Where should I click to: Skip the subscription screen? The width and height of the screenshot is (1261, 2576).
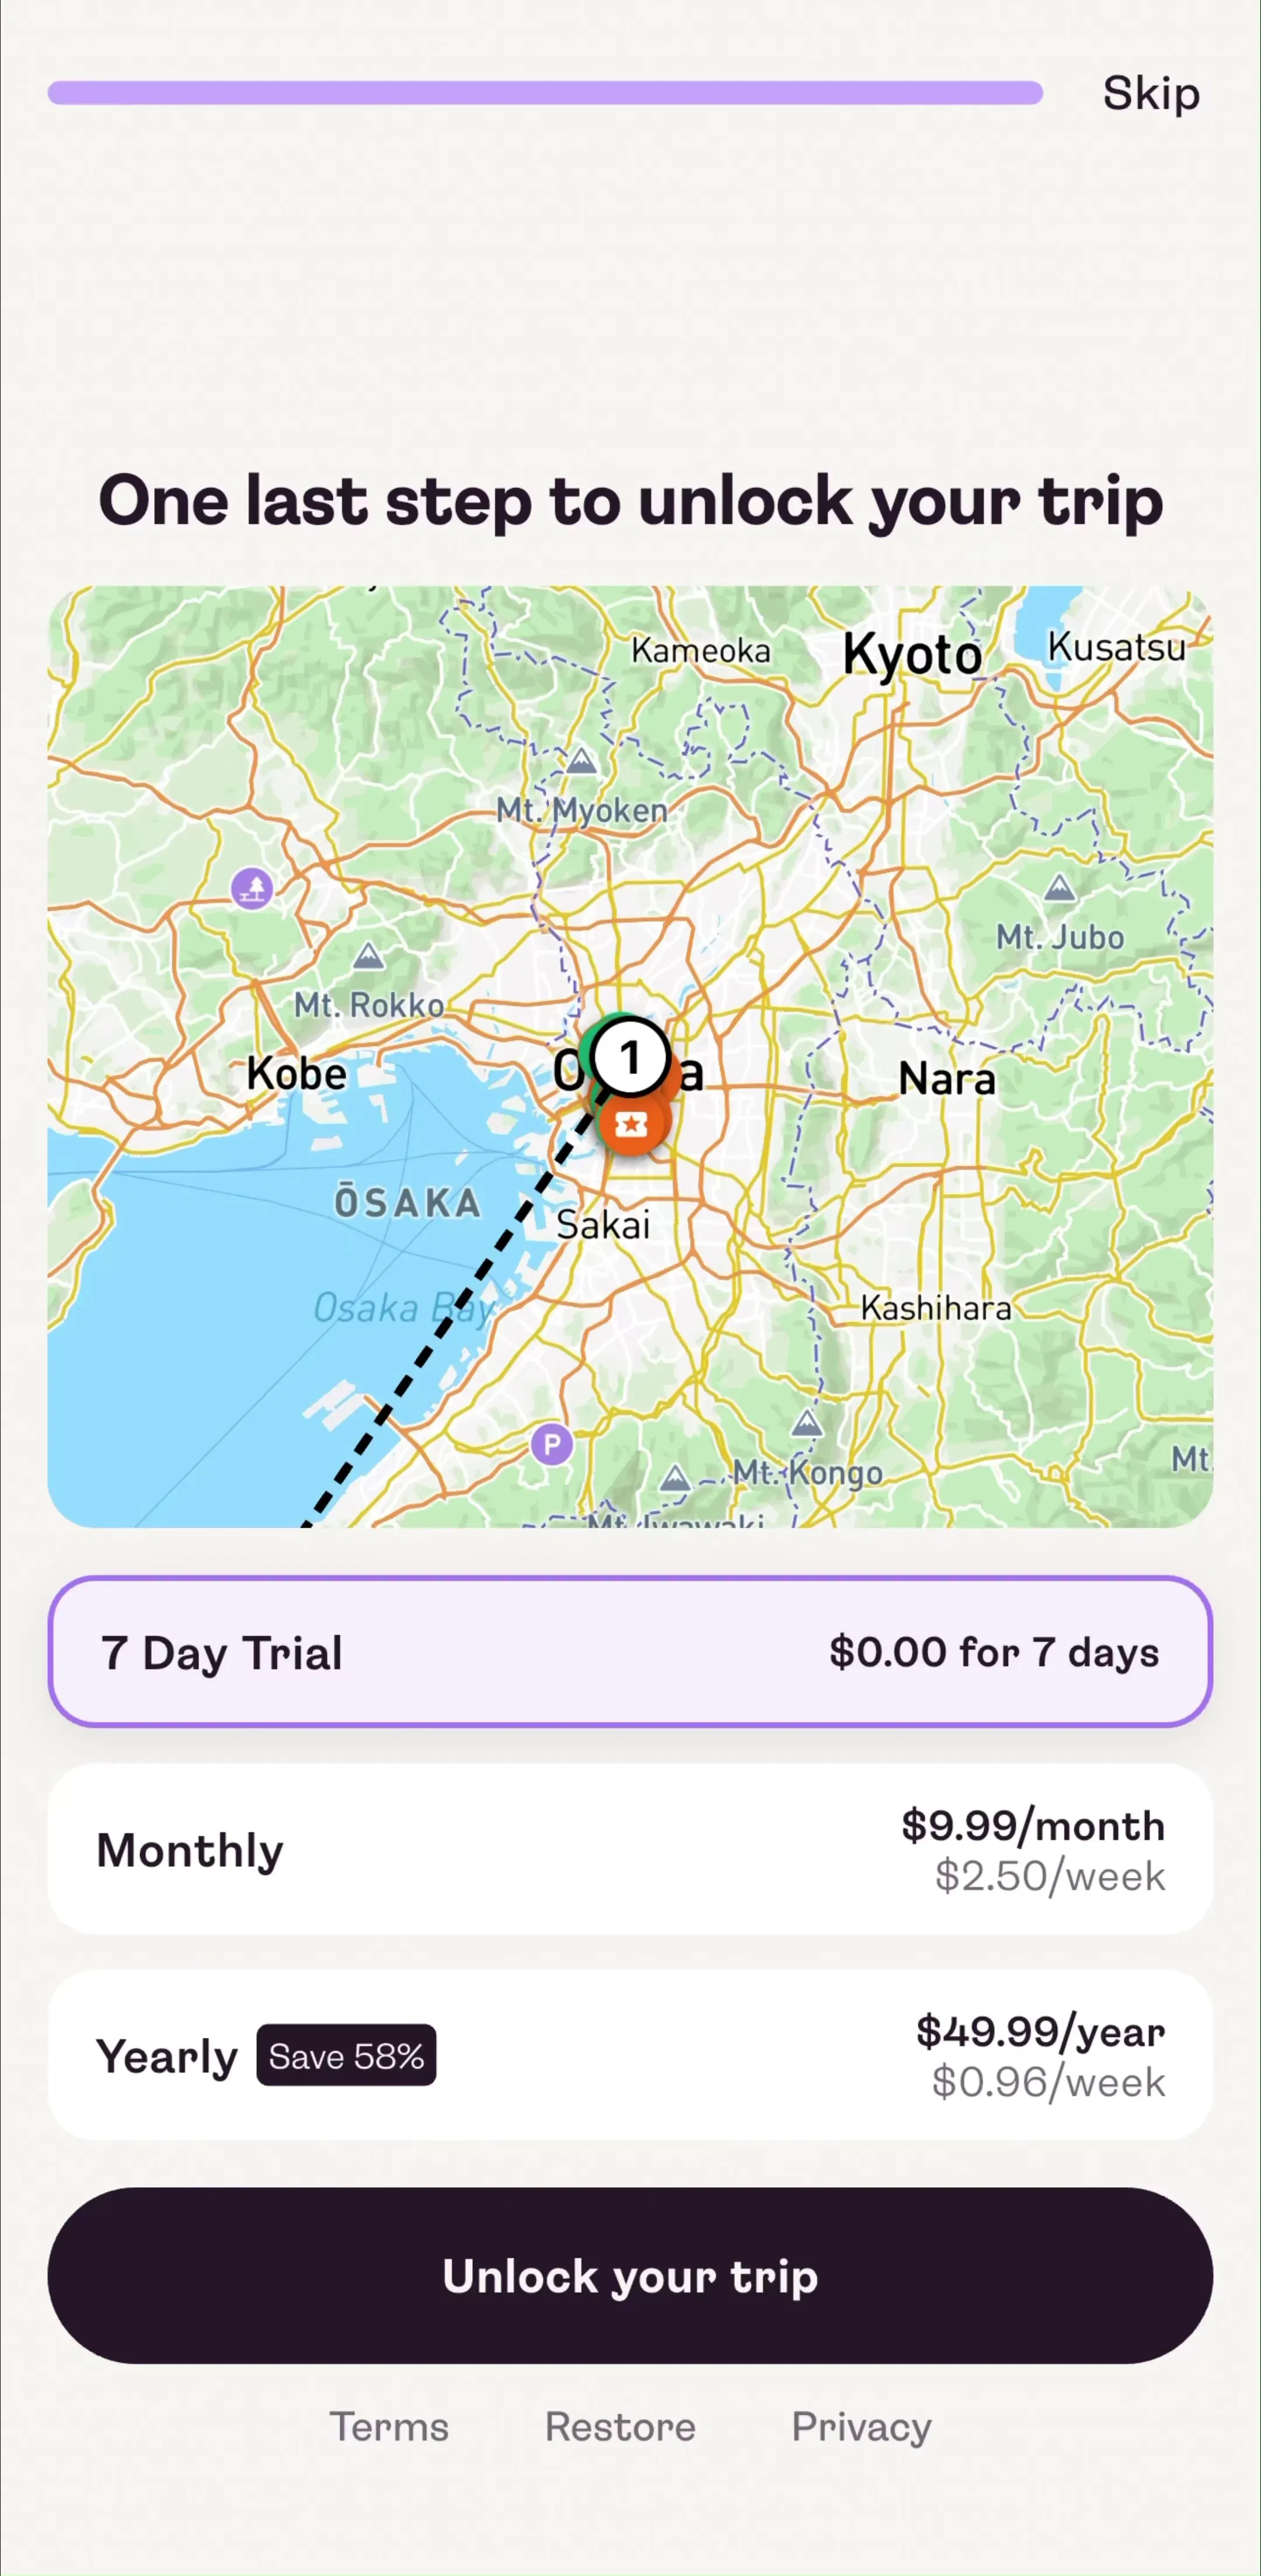coord(1151,94)
